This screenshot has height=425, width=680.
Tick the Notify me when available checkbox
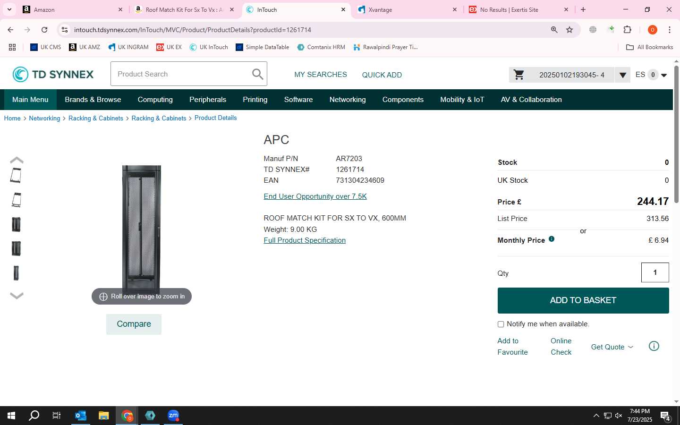[x=501, y=324]
